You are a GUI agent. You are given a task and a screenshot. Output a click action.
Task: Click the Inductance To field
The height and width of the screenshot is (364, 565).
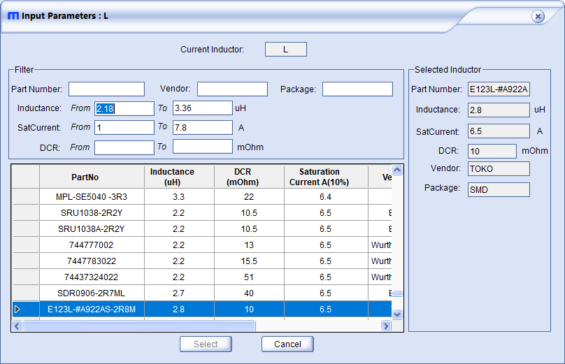point(202,108)
